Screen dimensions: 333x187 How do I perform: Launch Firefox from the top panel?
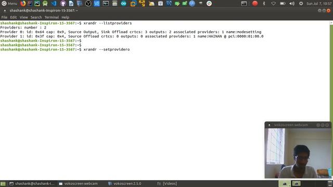click(x=23, y=4)
